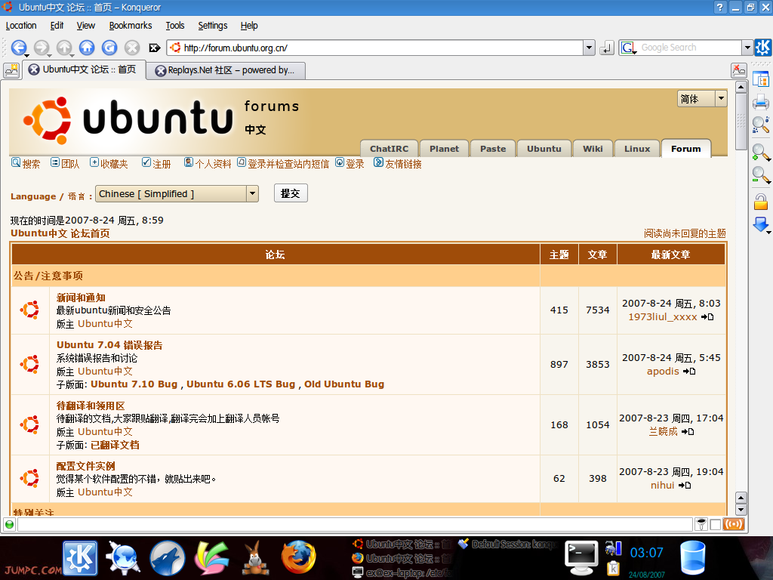The height and width of the screenshot is (580, 773).
Task: Toggle the empty checkbox in the status bar
Action: click(x=716, y=524)
